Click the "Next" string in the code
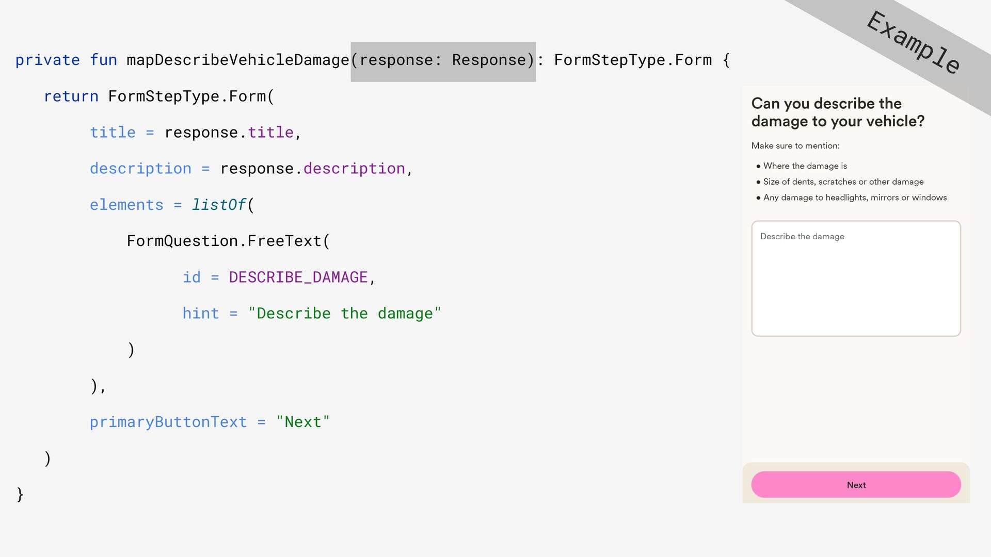This screenshot has height=557, width=991. pos(302,422)
